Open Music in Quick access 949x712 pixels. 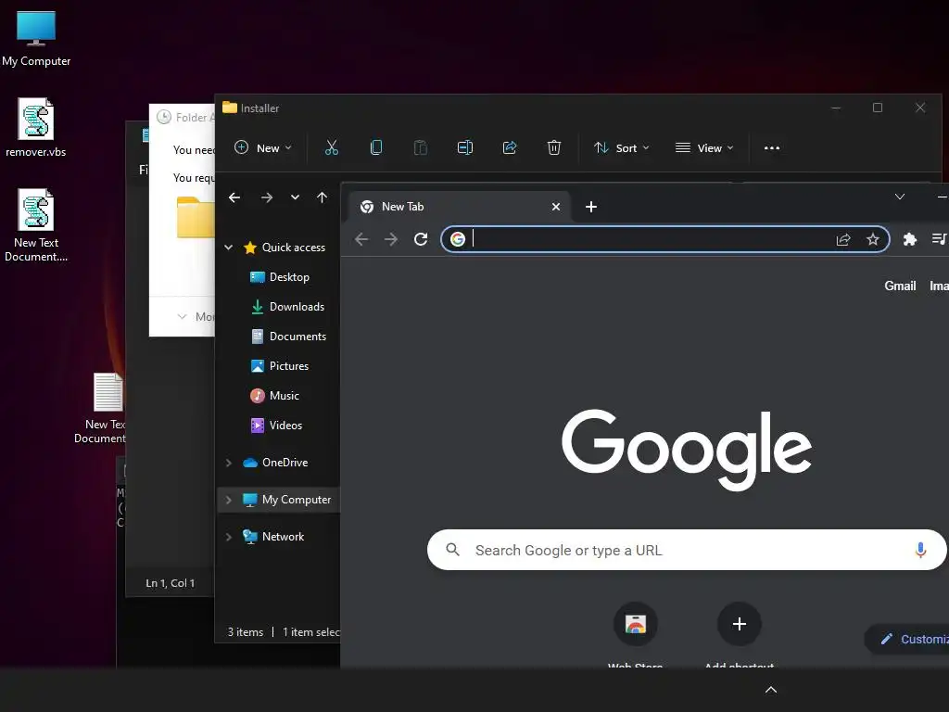point(274,395)
